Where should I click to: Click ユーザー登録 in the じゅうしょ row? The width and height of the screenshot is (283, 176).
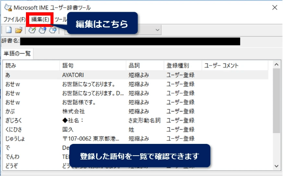181,139
